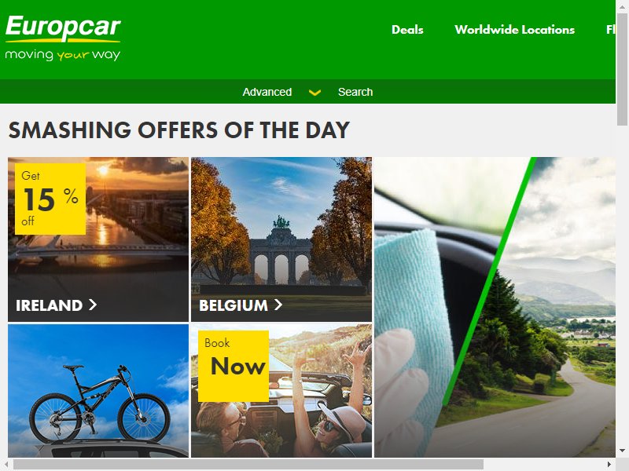The height and width of the screenshot is (471, 629).
Task: Open the Worldwide Locations menu
Action: click(x=515, y=30)
